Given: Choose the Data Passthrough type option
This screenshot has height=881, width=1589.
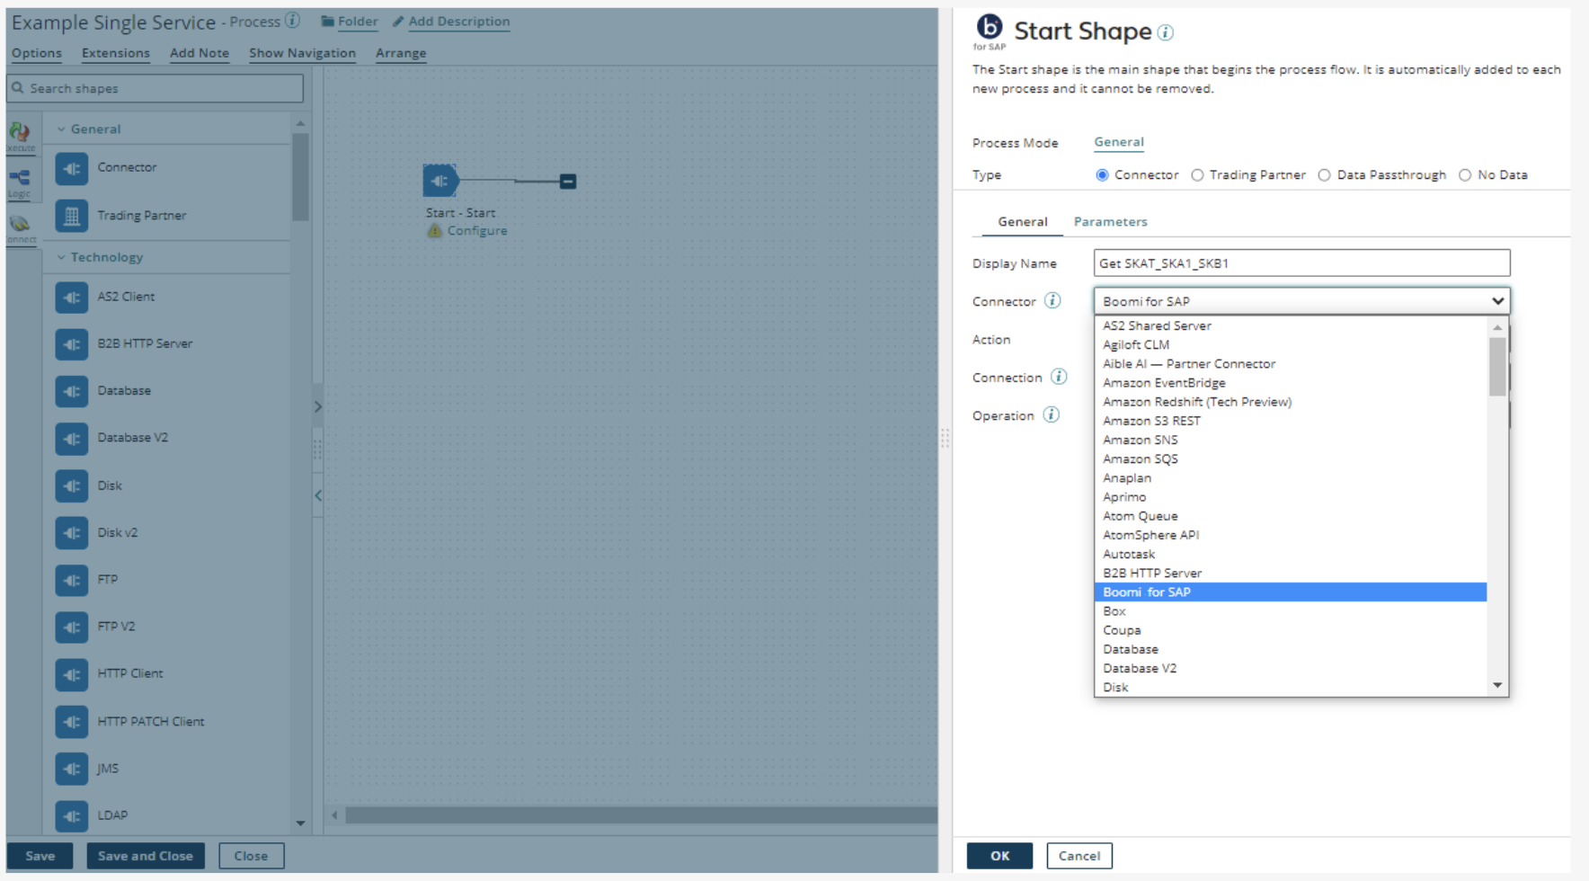Looking at the screenshot, I should (x=1325, y=175).
